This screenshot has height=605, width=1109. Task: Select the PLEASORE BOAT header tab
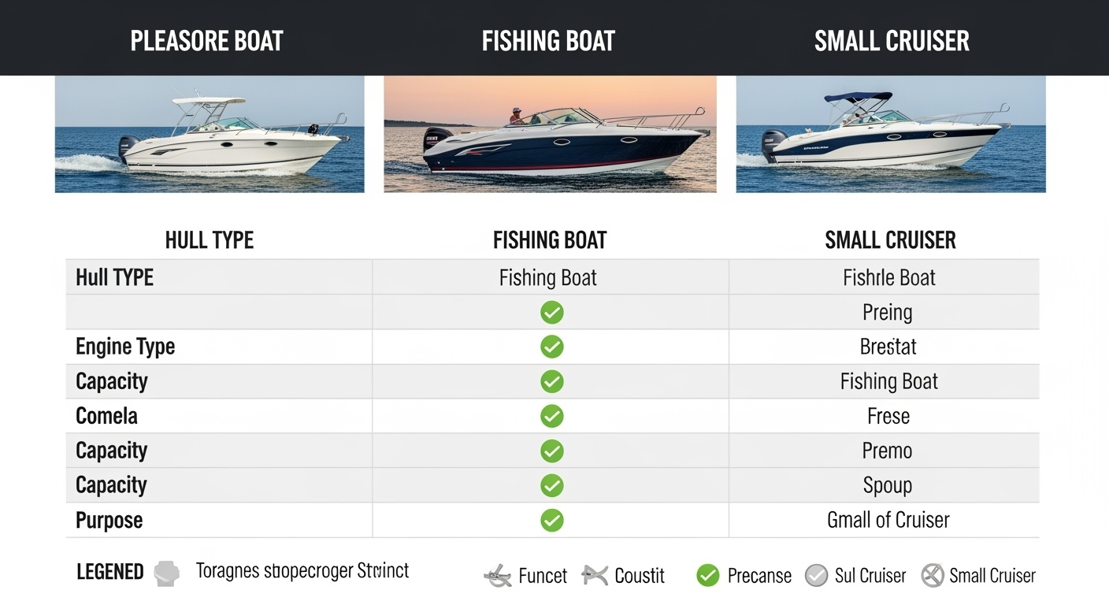206,41
